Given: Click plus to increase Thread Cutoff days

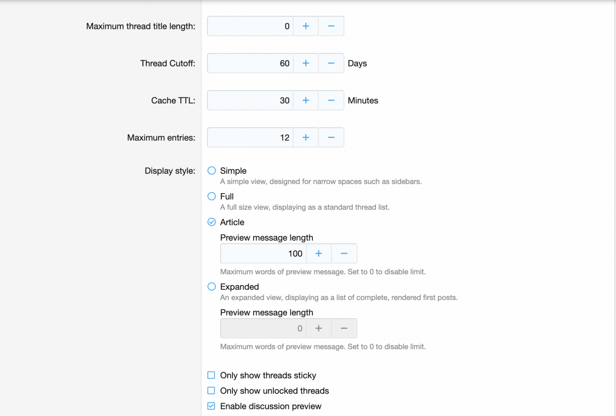Looking at the screenshot, I should [x=306, y=63].
